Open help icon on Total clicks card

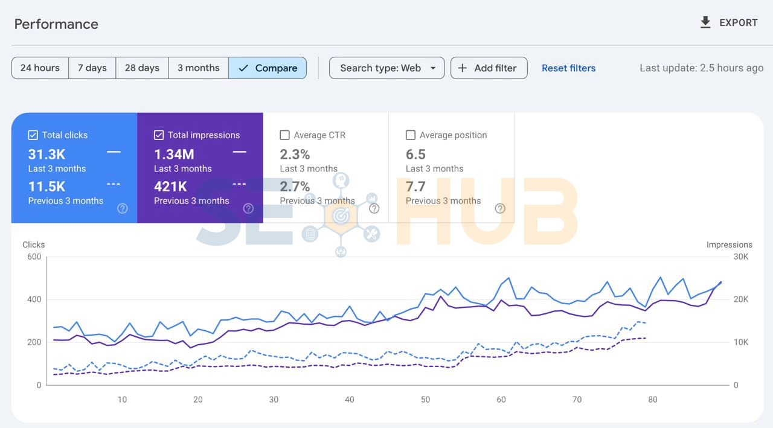click(123, 208)
